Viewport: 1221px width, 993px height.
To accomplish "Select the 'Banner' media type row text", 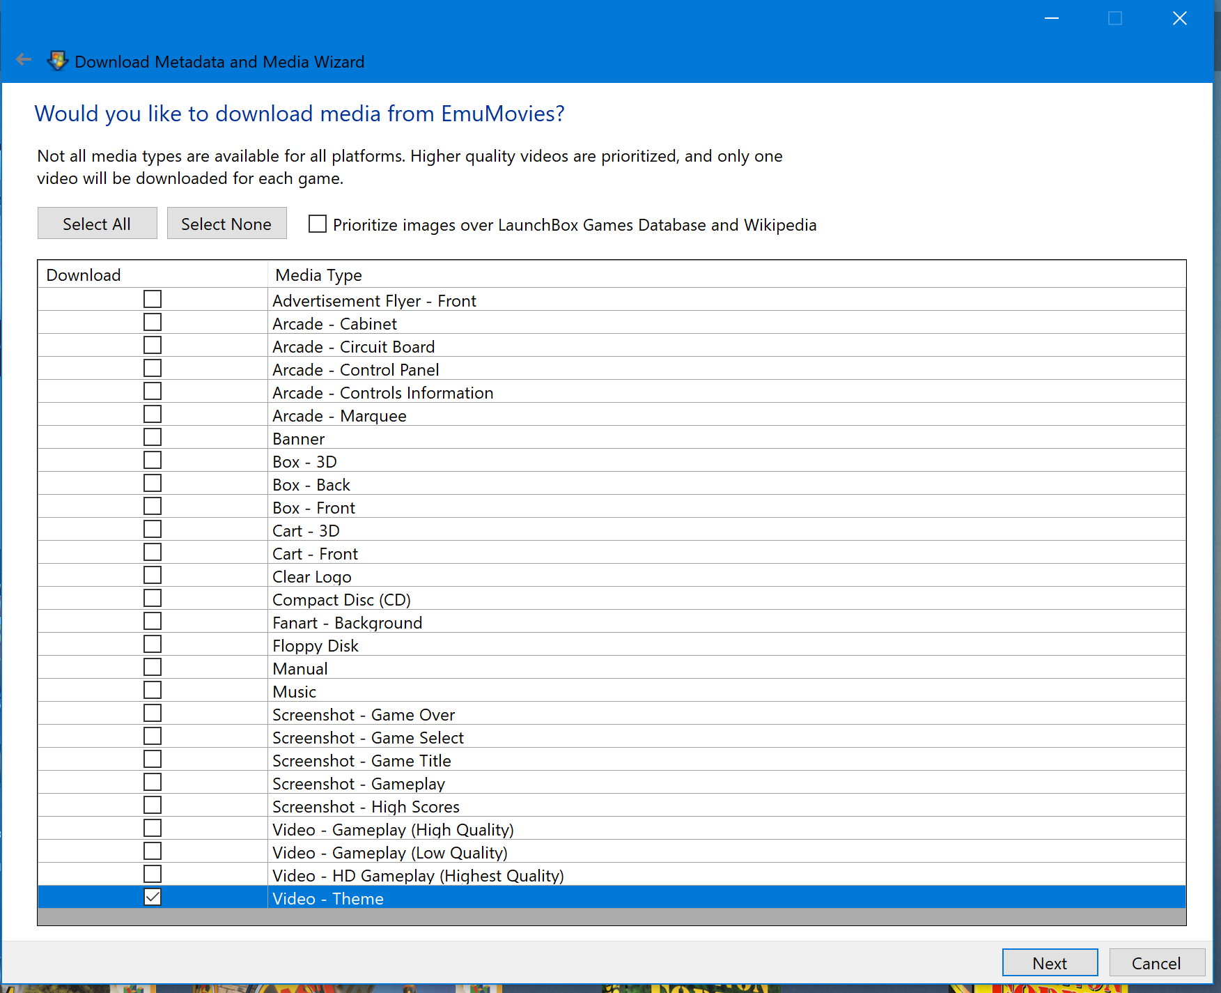I will 298,439.
